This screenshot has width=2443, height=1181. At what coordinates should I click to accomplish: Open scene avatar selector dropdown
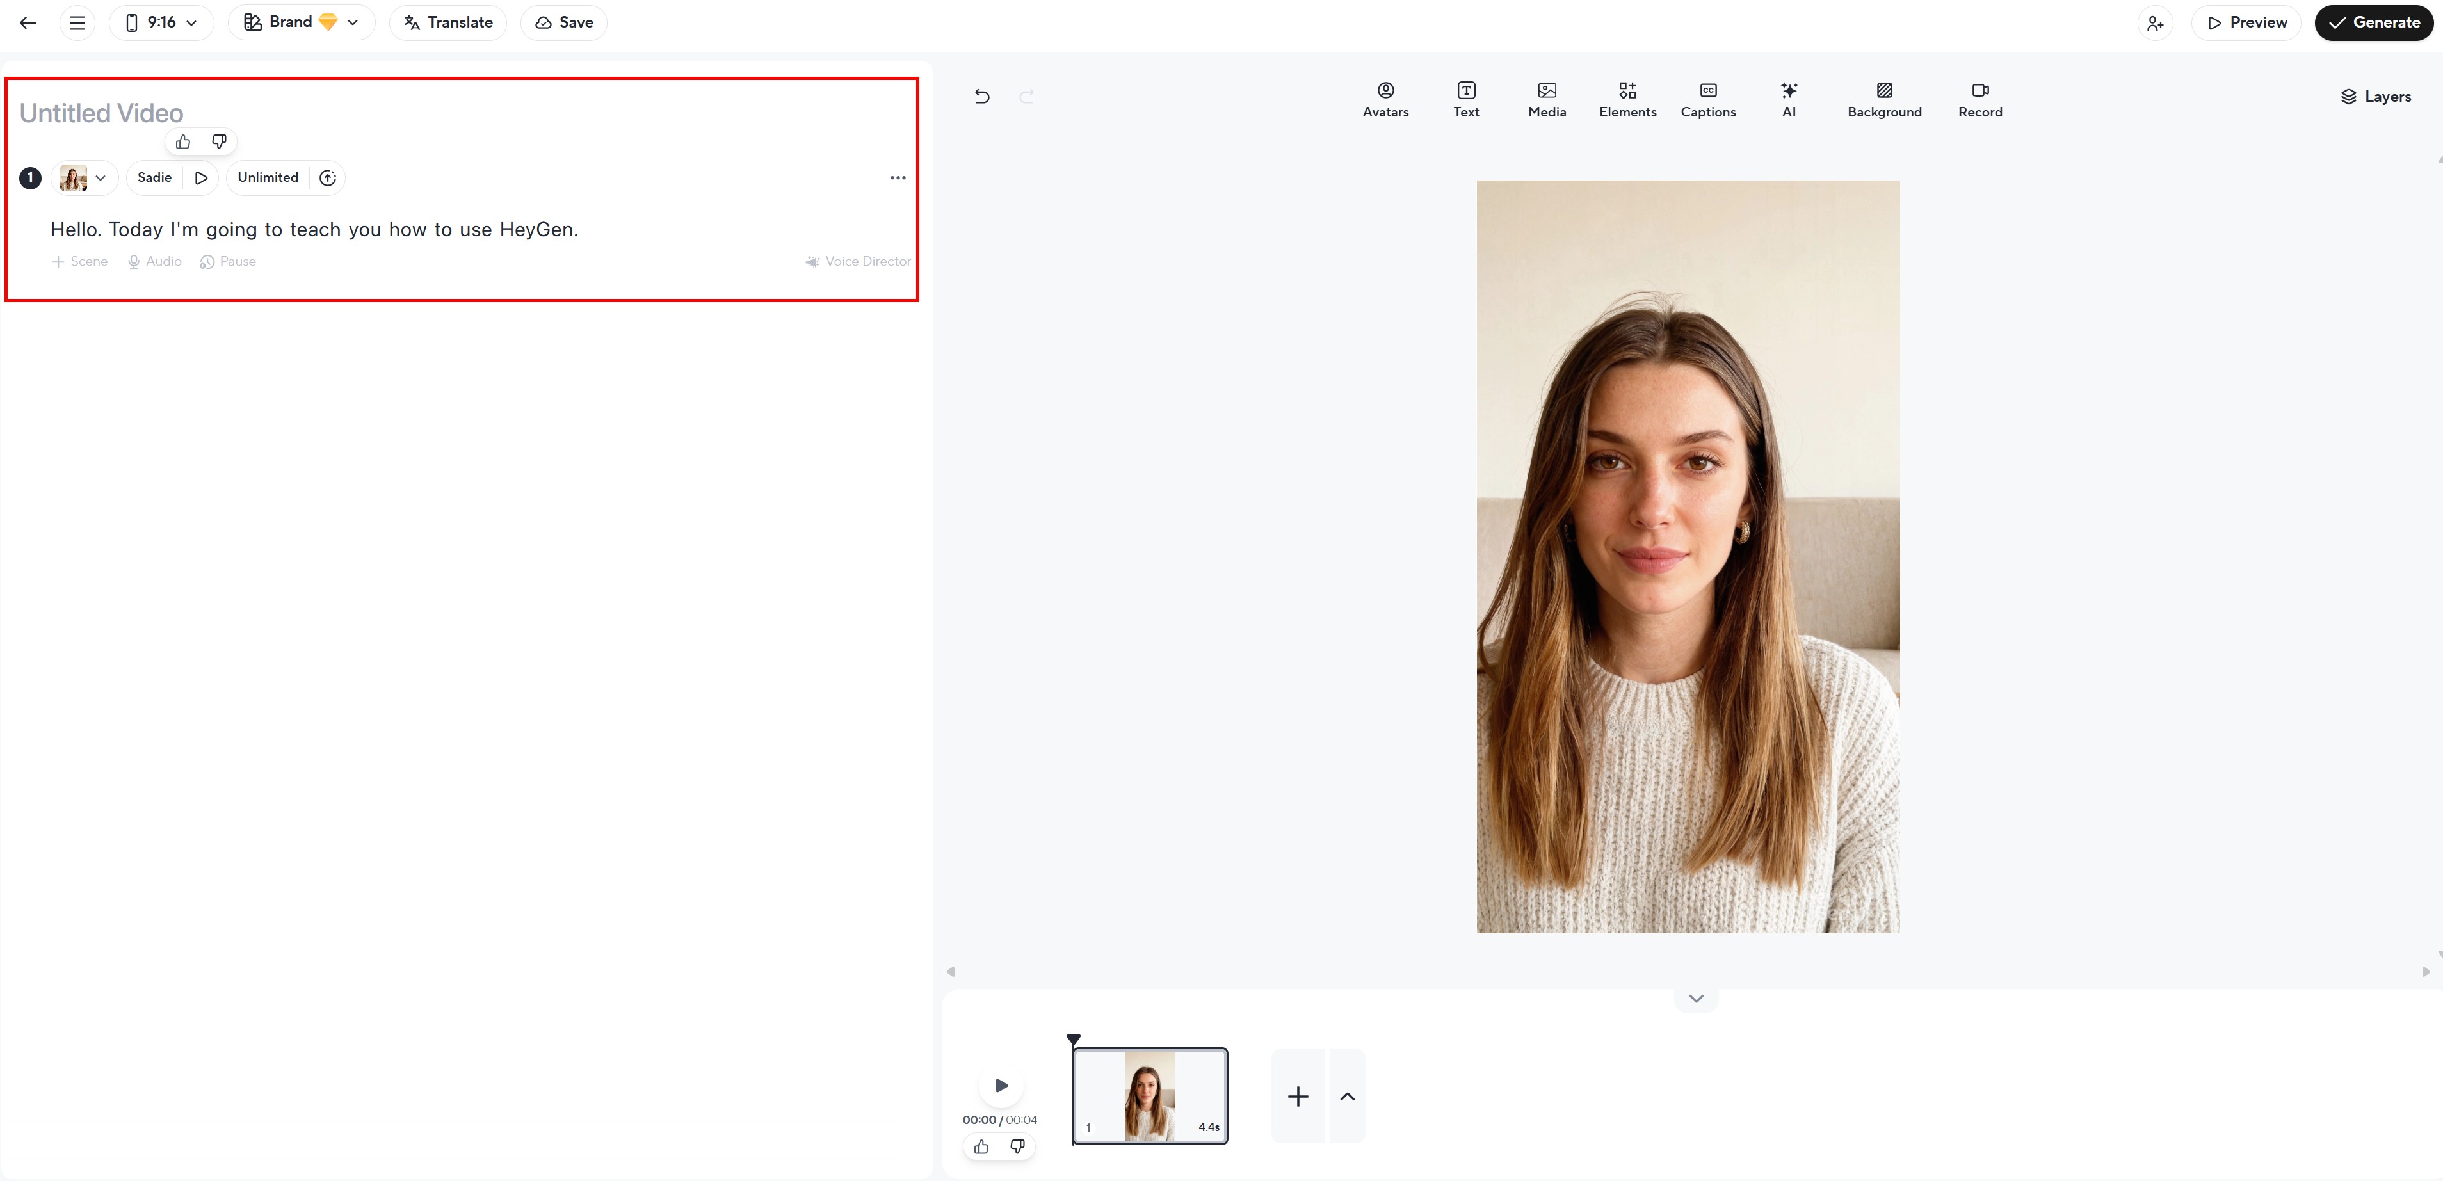(83, 177)
